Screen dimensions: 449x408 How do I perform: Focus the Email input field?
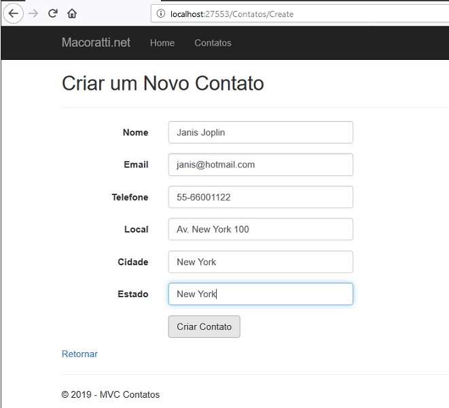pos(261,165)
